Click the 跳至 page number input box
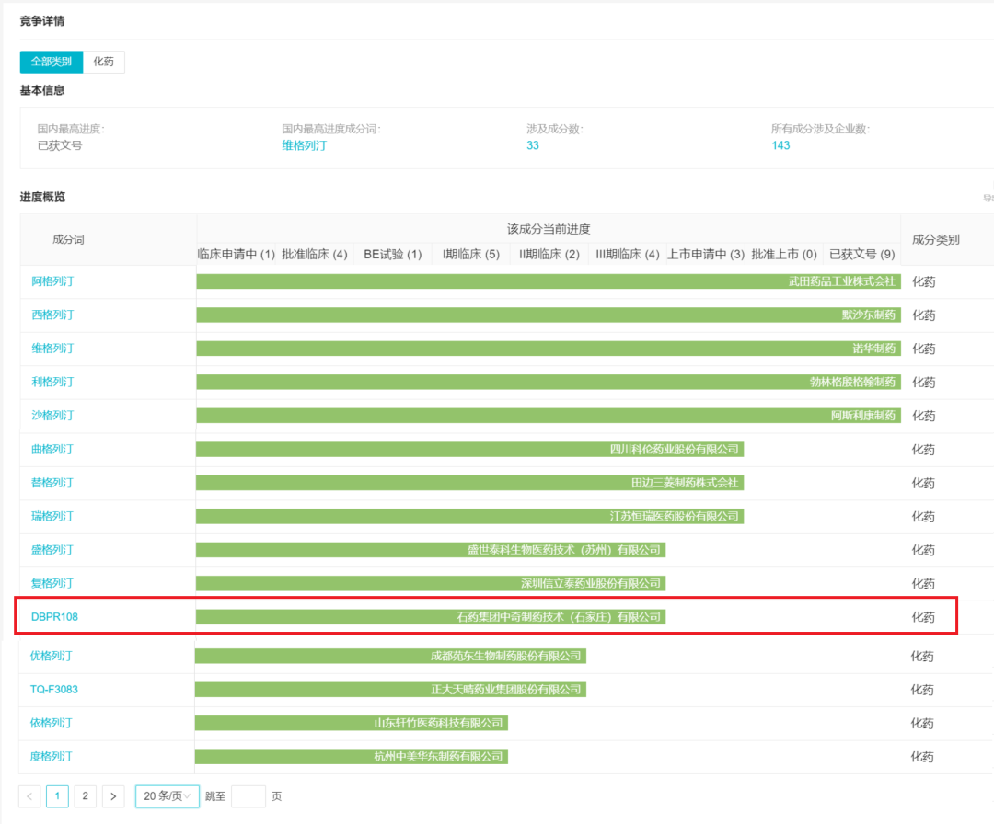The width and height of the screenshot is (994, 824). [248, 796]
